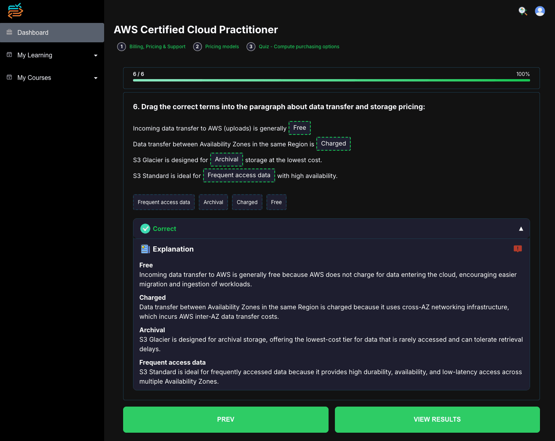This screenshot has width=555, height=441.
Task: Click the quiz progress bar
Action: (x=331, y=80)
